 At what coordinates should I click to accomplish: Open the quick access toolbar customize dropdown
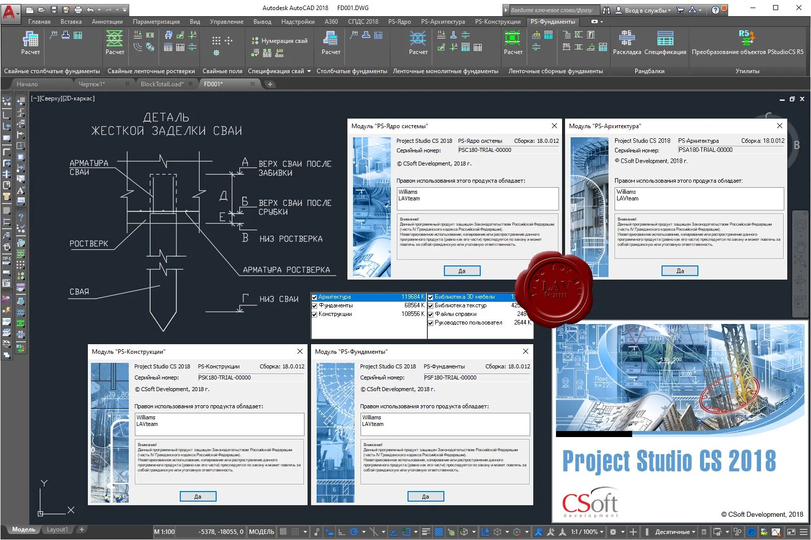point(125,10)
